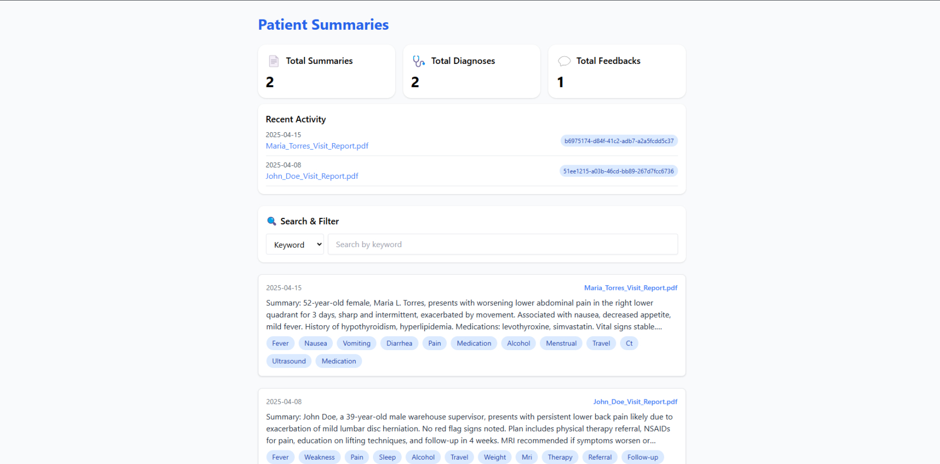The width and height of the screenshot is (940, 464).
Task: Click the Weakness tag on John's summary
Action: [319, 457]
